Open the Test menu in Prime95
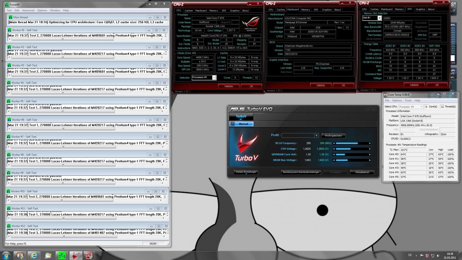Screen dimensions: 462x260 9,10
